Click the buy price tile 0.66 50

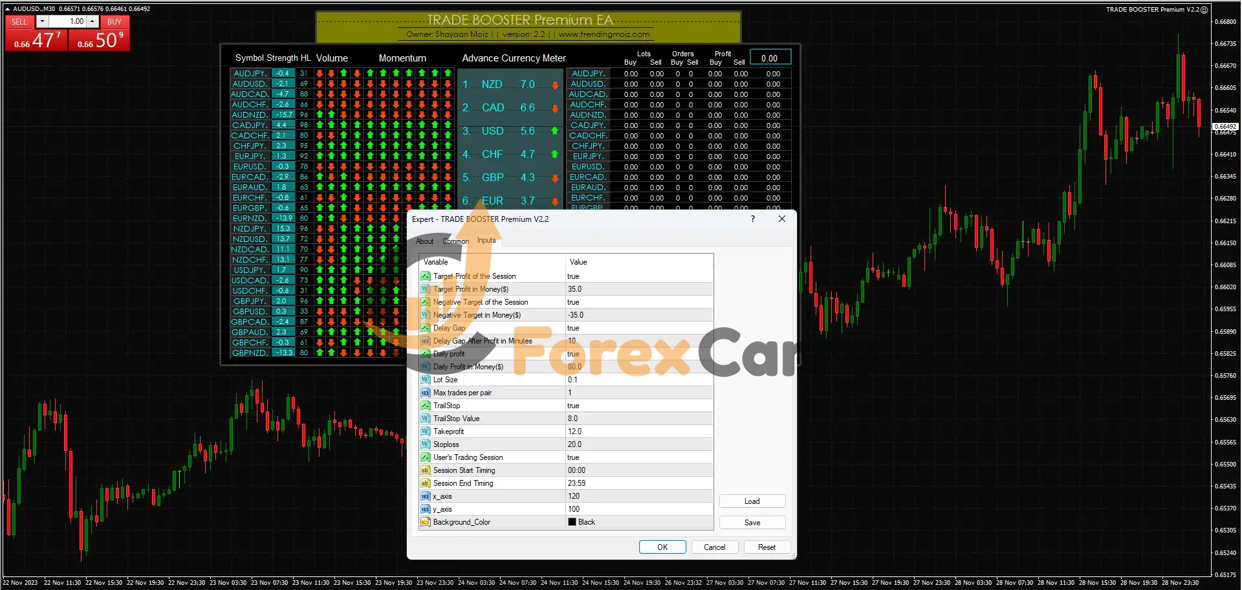100,40
